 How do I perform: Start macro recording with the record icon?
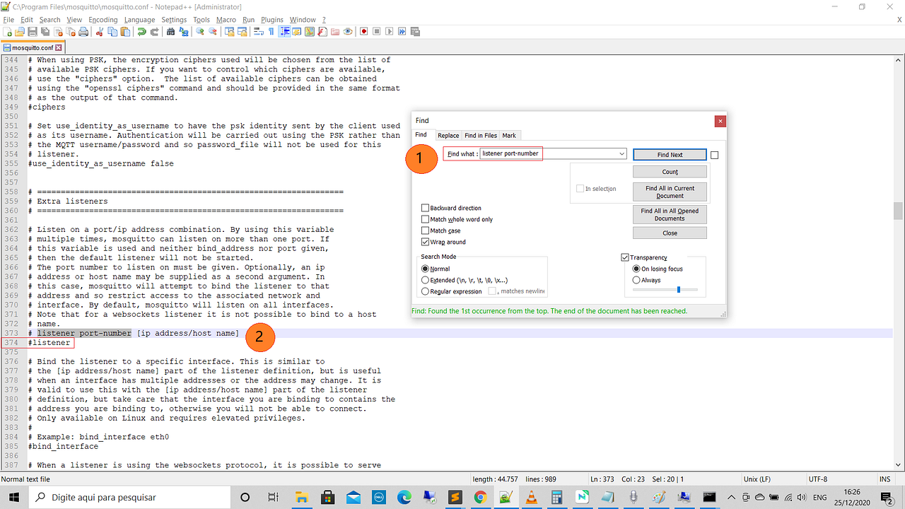coord(363,32)
